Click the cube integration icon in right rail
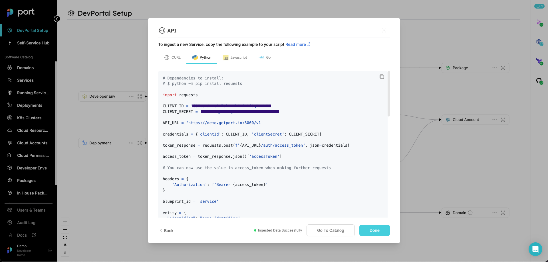 tap(539, 42)
